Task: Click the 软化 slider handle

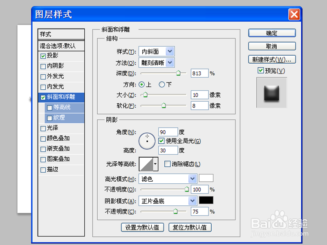Action: 164,105
